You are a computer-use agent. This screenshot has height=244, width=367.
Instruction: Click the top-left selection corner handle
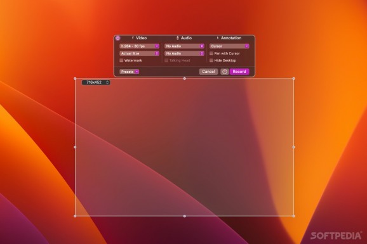(75, 79)
